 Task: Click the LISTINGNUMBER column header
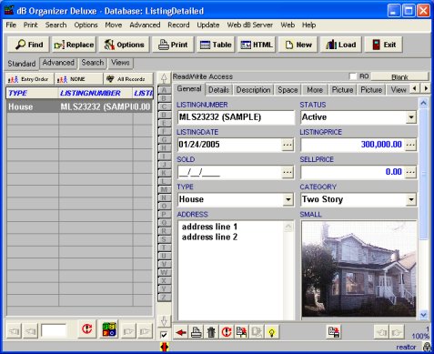tap(96, 93)
